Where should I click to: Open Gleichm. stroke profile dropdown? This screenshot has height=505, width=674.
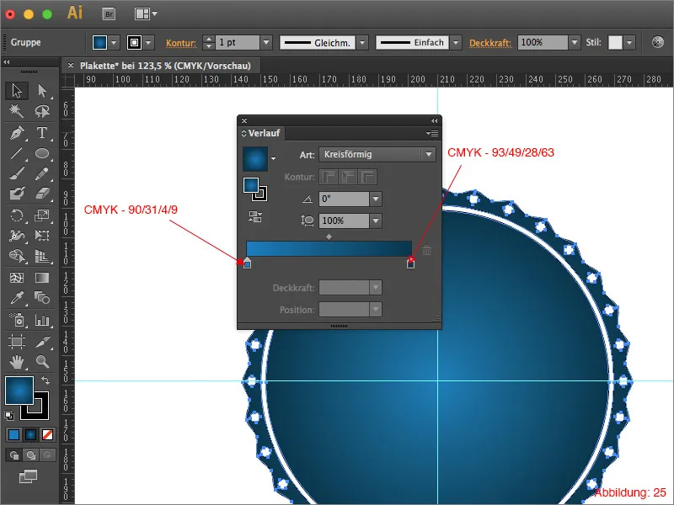362,43
